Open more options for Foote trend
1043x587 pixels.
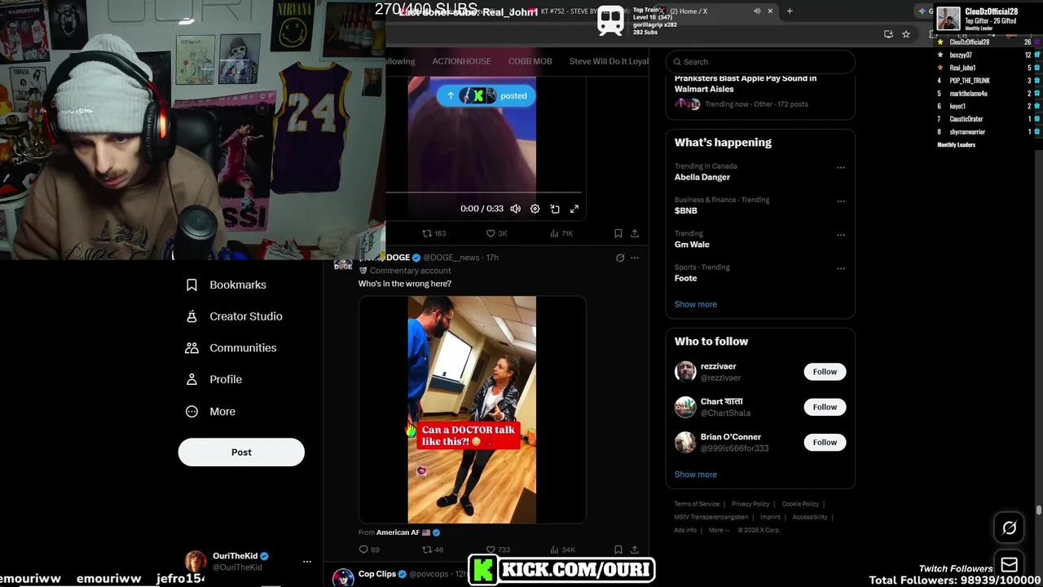coord(841,269)
